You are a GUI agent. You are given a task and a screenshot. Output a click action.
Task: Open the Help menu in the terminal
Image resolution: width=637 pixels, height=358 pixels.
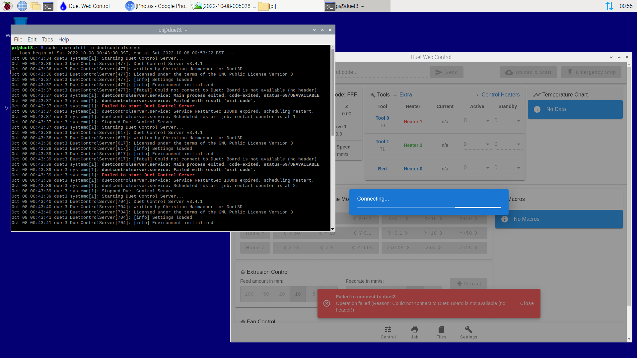(63, 39)
